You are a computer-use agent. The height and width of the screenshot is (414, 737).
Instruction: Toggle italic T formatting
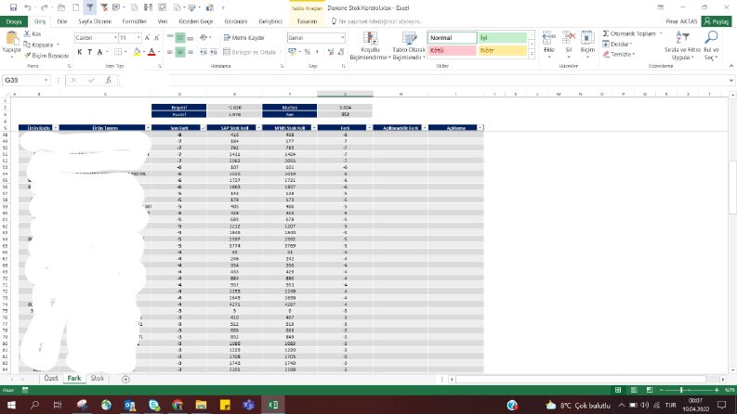pos(89,52)
